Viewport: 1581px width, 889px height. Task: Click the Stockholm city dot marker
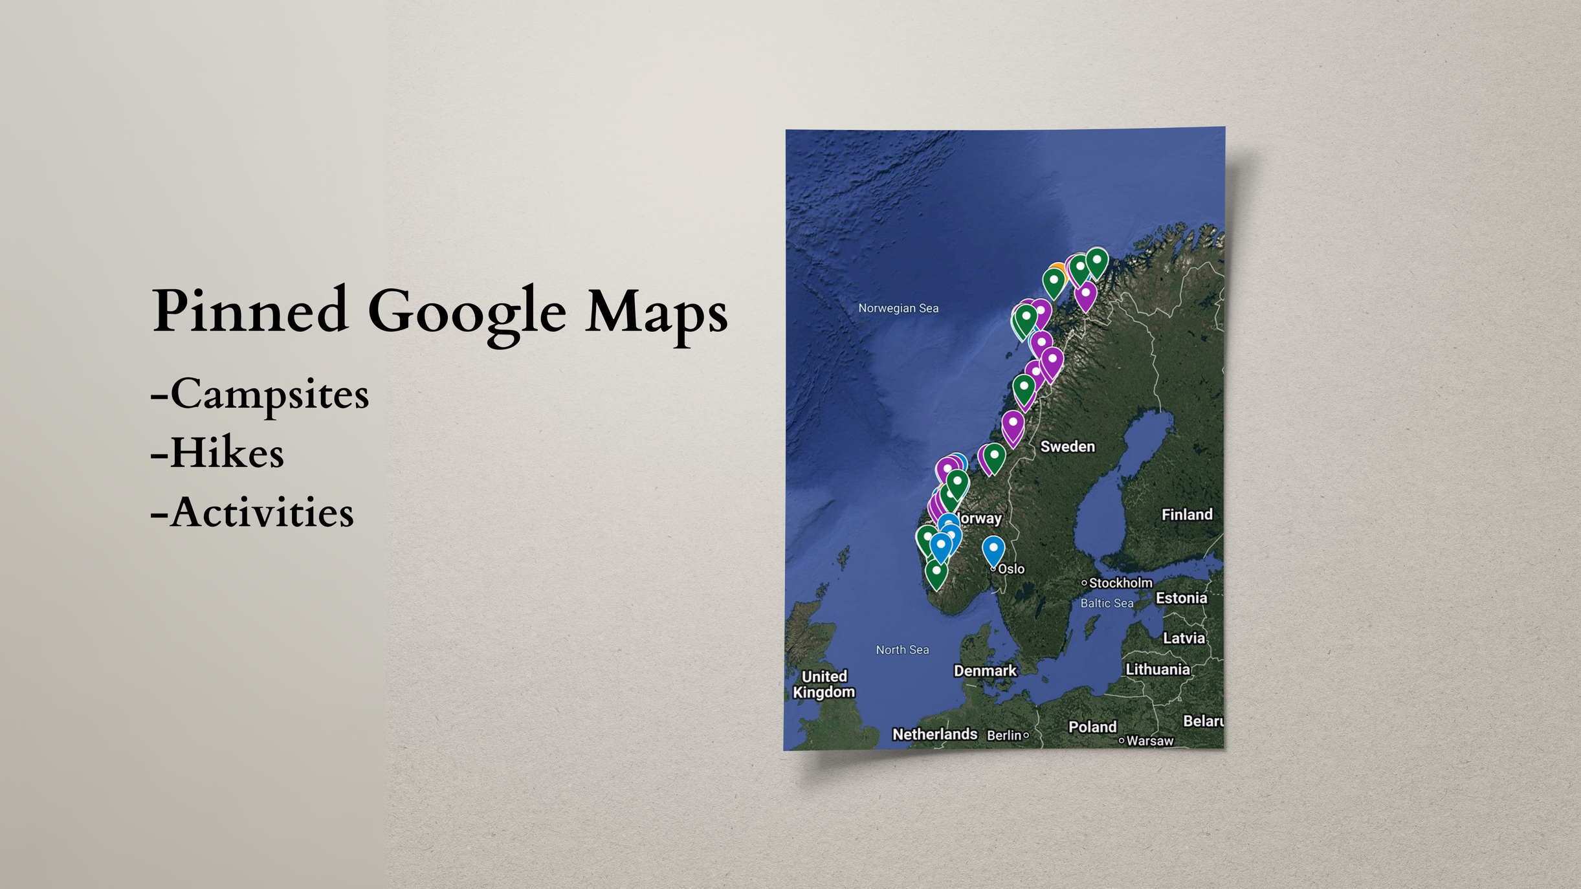click(x=1084, y=583)
